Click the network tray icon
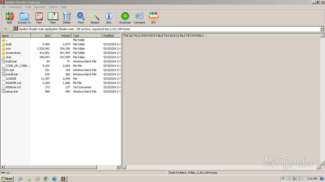The height and width of the screenshot is (182, 325). click(295, 179)
